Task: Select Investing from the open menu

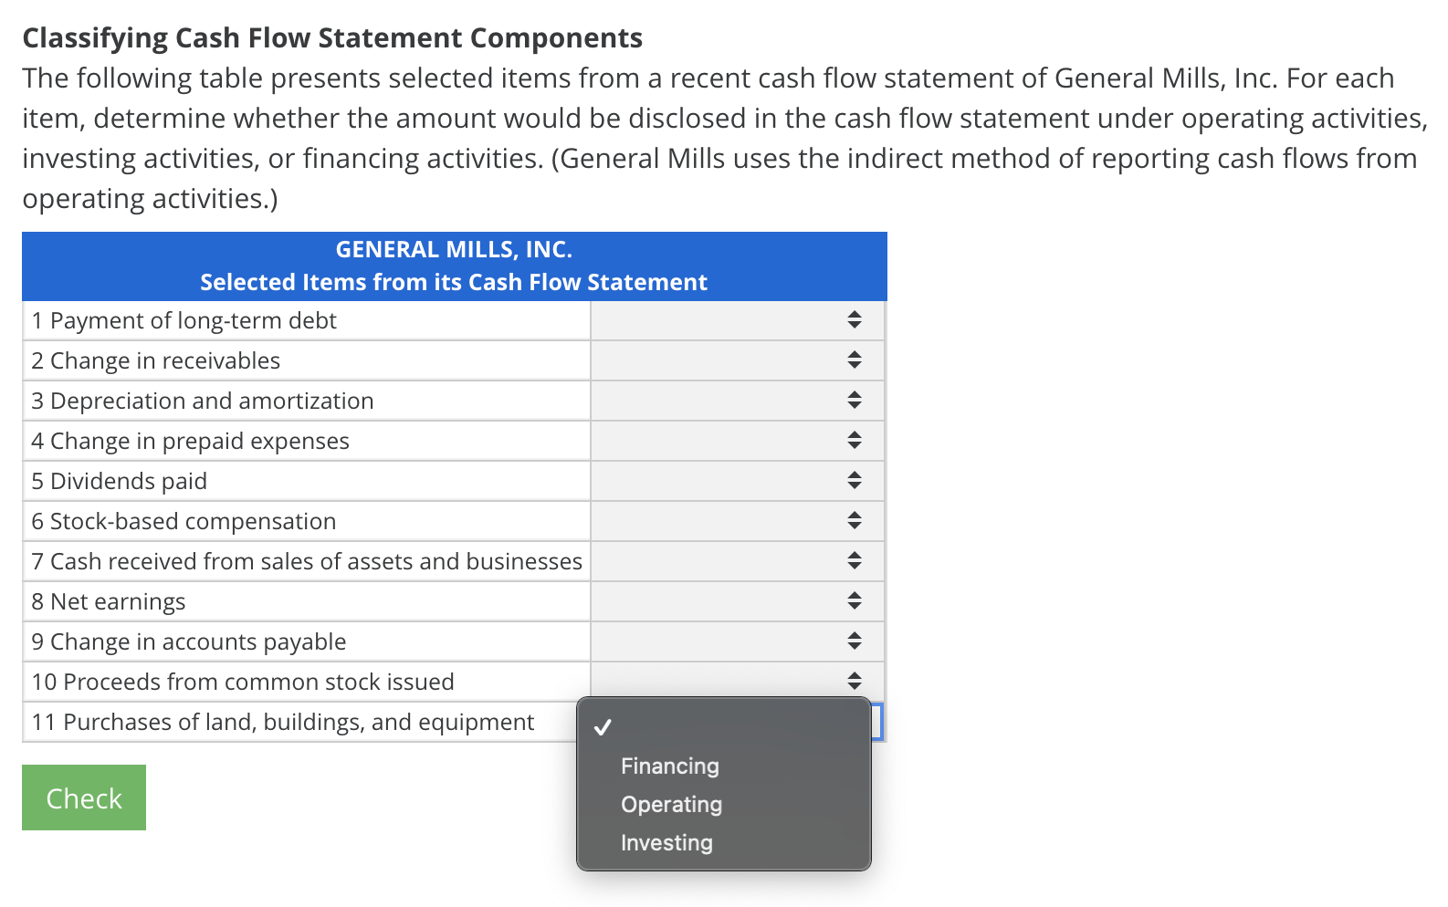Action: point(666,842)
